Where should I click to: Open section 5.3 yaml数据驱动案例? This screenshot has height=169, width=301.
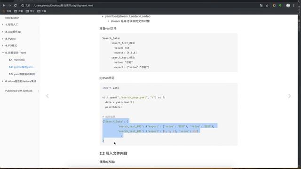22,74
